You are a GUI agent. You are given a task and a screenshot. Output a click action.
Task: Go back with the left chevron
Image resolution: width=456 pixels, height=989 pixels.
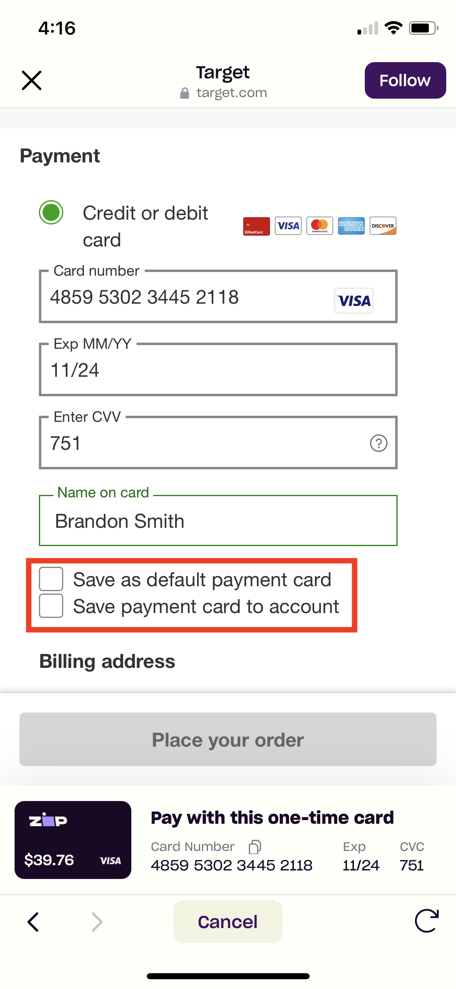33,922
